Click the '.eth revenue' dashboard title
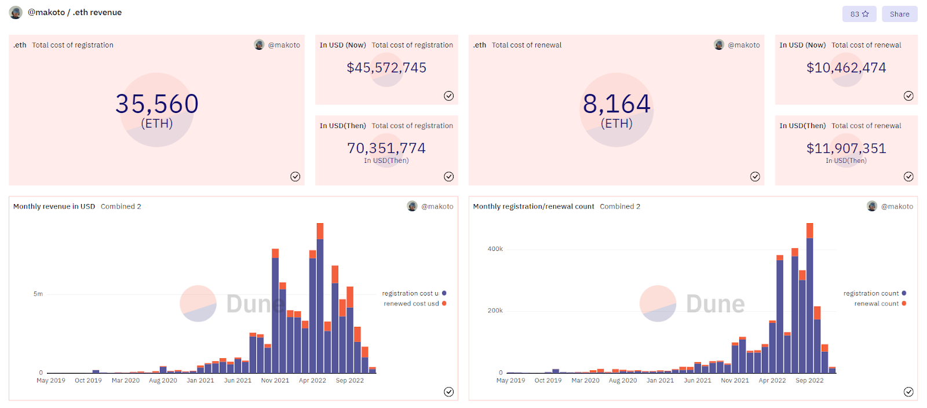 point(97,12)
